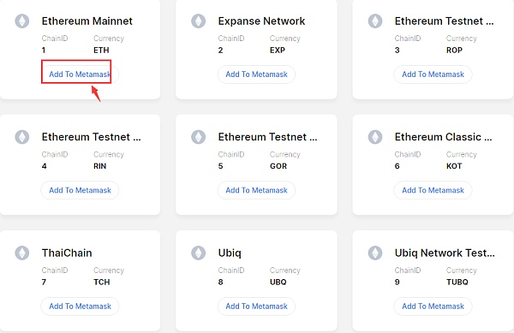The height and width of the screenshot is (333, 514).
Task: Click the EXP currency value
Action: click(x=278, y=51)
